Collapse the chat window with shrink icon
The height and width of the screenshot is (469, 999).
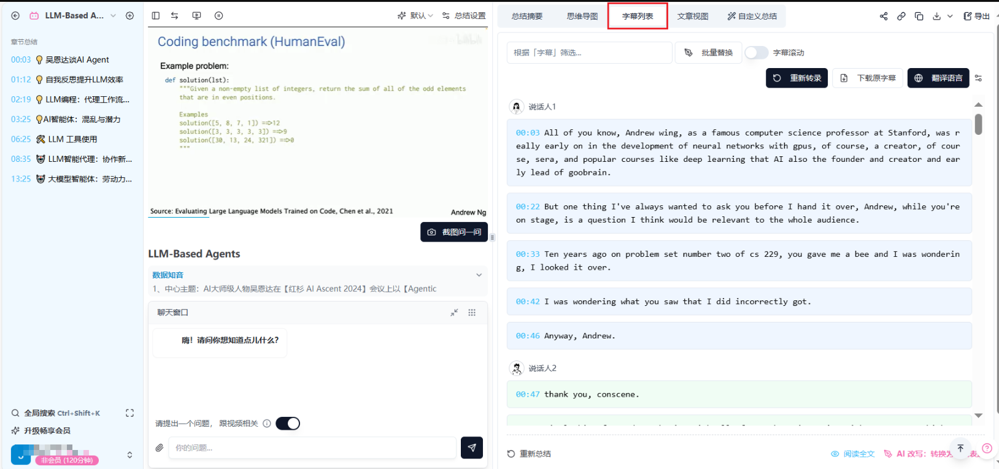[454, 313]
